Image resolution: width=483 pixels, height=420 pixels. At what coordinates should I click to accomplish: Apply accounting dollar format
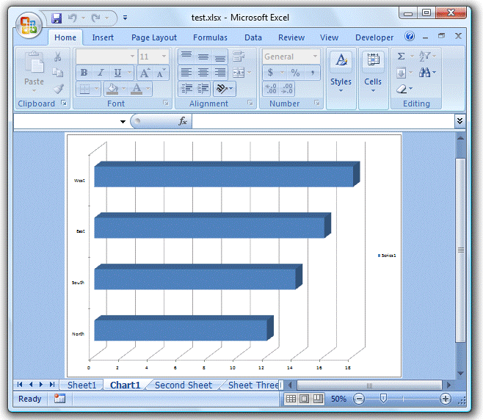pos(270,73)
